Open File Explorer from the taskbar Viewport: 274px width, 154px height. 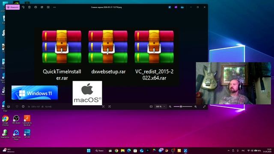[x=123, y=151]
